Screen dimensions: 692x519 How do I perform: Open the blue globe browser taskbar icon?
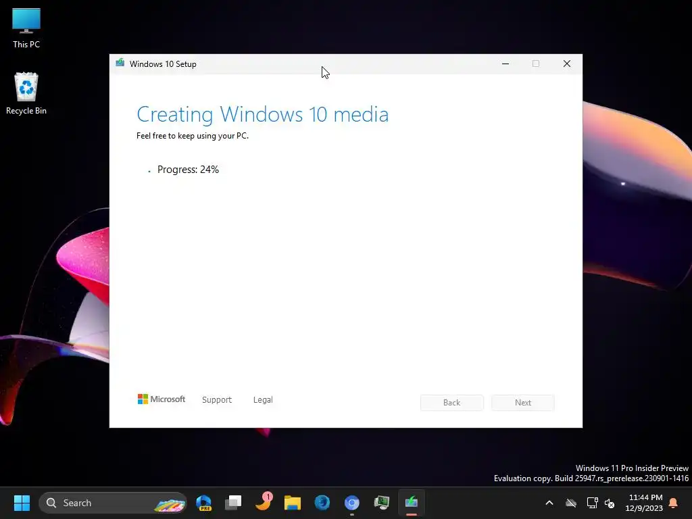coord(322,503)
